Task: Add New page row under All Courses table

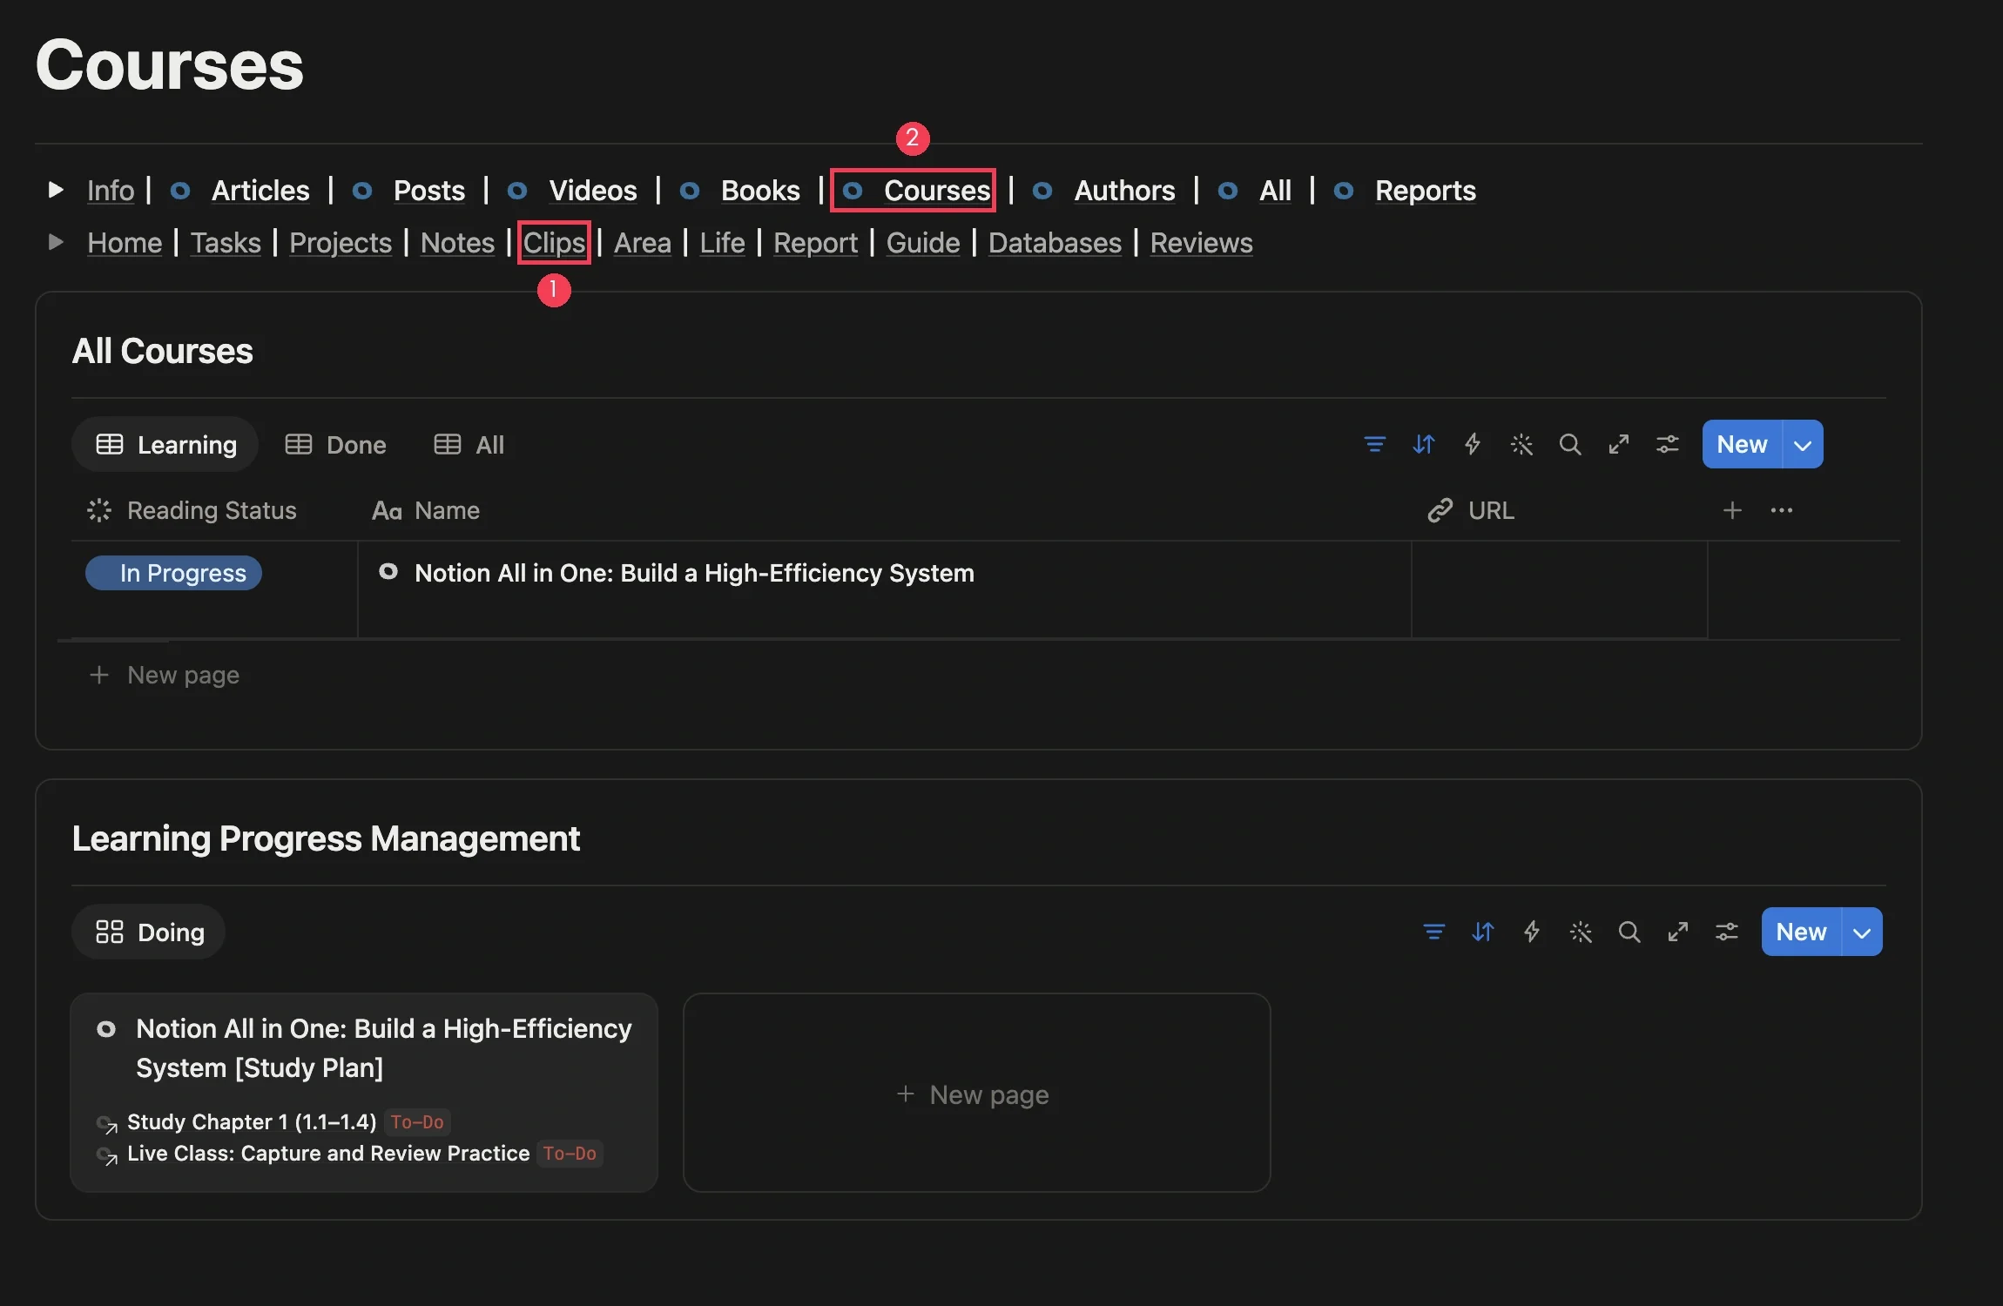Action: 165,675
